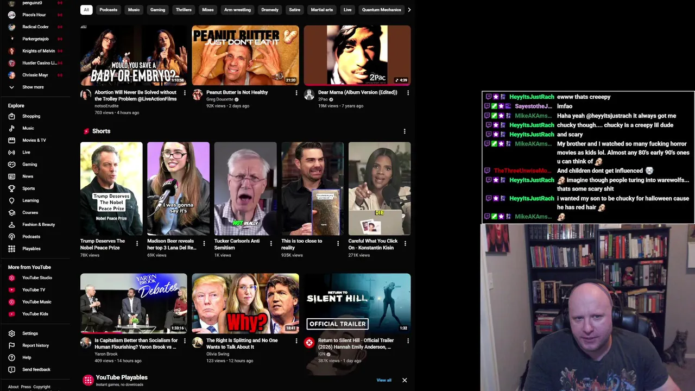Open the YouTube Kids icon
The image size is (695, 391).
pyautogui.click(x=11, y=314)
